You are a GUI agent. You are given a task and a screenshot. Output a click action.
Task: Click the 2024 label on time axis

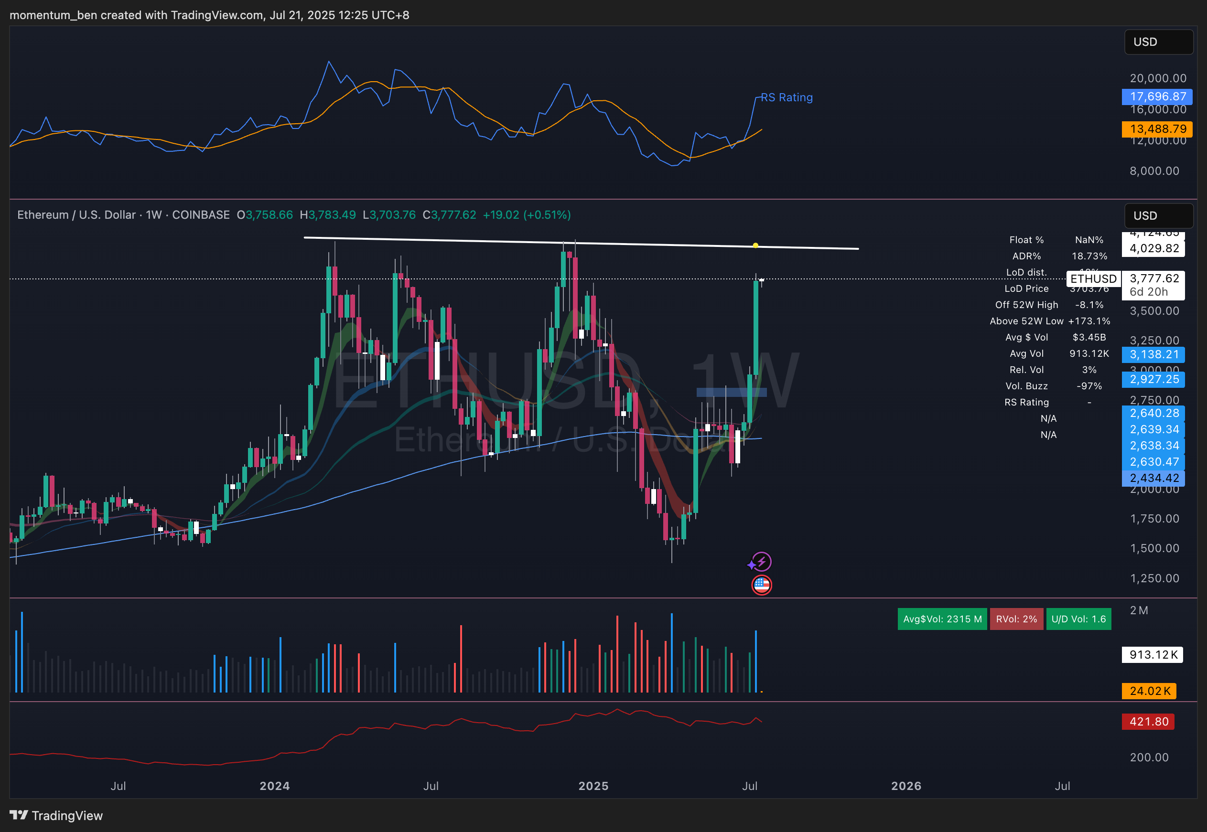pyautogui.click(x=275, y=786)
